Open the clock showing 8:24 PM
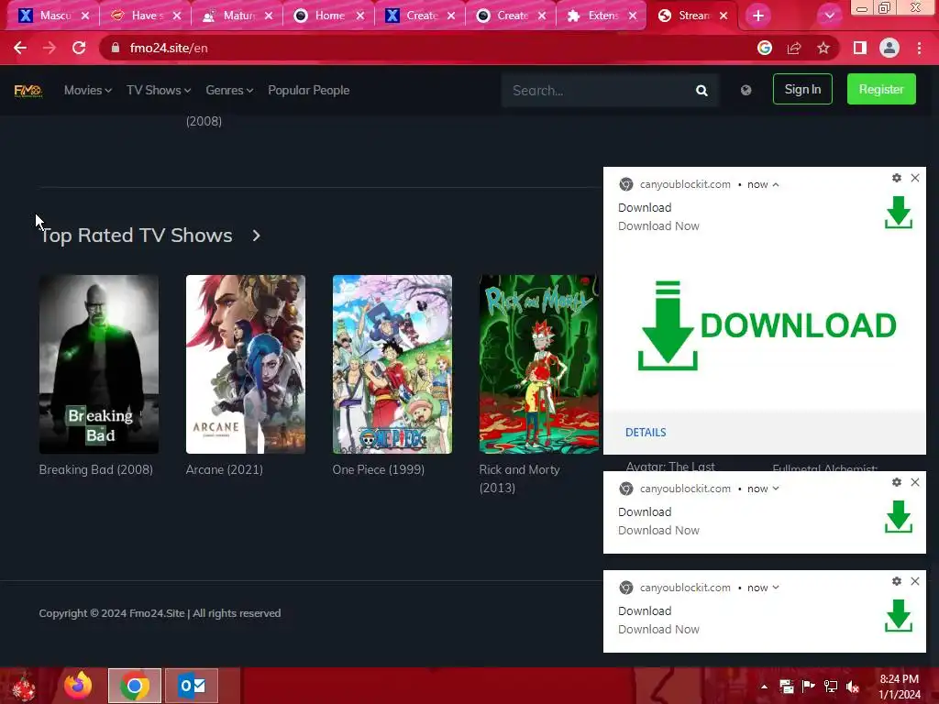This screenshot has height=704, width=939. coord(899,687)
